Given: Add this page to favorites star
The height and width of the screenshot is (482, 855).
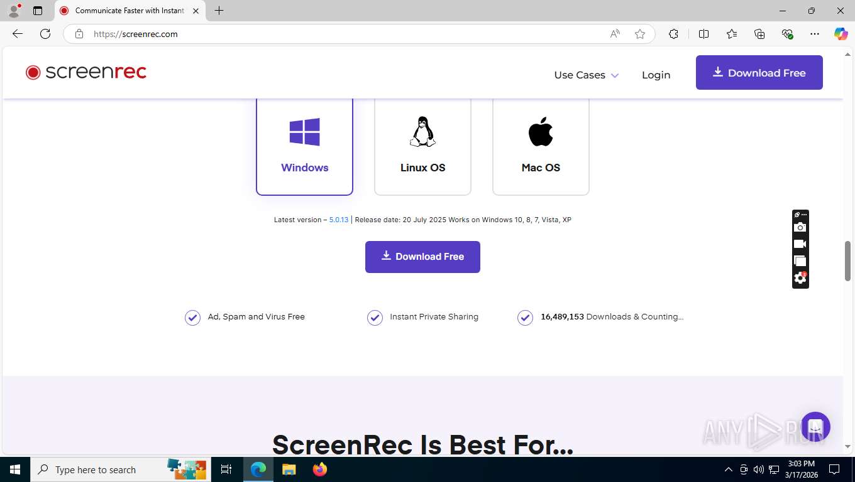Looking at the screenshot, I should click(x=640, y=34).
